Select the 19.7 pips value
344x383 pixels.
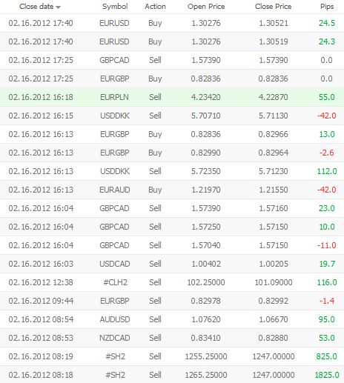327,264
